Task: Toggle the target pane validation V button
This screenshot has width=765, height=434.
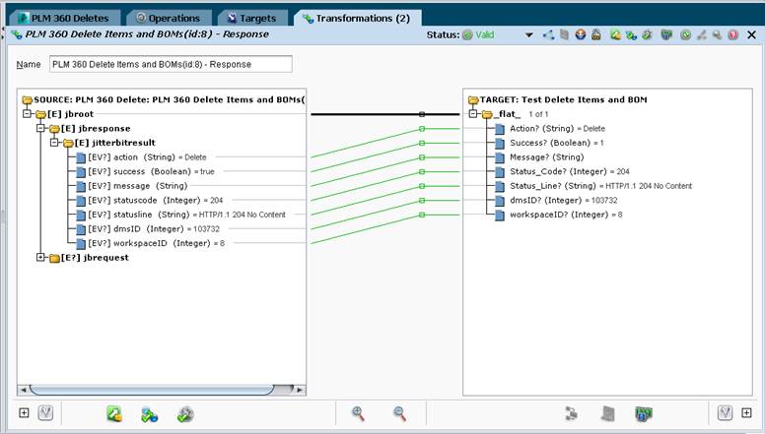Action: click(x=725, y=412)
